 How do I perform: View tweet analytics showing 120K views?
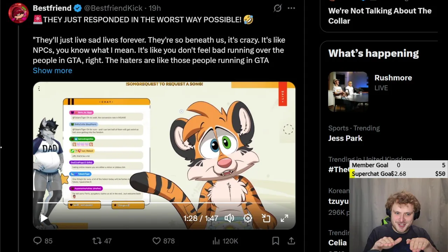pos(216,241)
